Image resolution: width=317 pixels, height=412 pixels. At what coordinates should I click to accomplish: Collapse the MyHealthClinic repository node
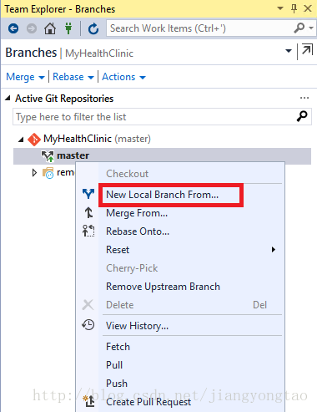21,140
